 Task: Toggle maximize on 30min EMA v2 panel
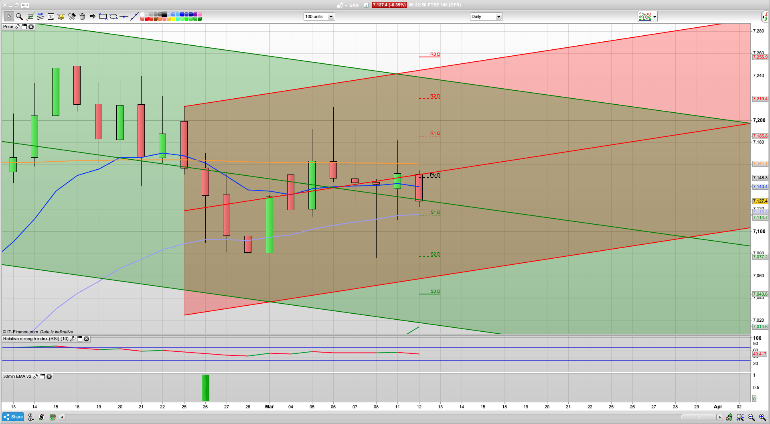(x=42, y=377)
